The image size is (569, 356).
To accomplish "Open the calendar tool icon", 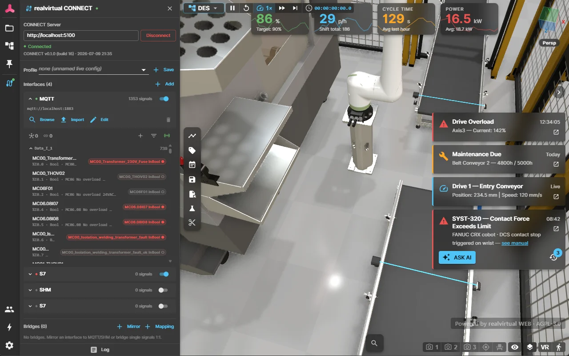I will click(192, 165).
